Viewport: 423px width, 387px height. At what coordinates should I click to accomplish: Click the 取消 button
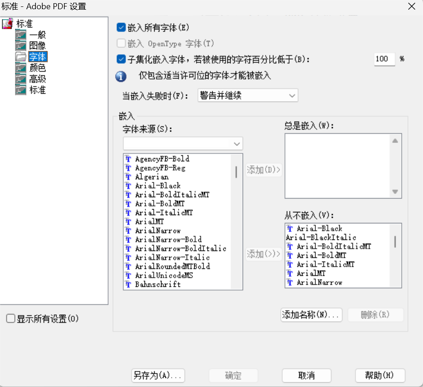307,376
